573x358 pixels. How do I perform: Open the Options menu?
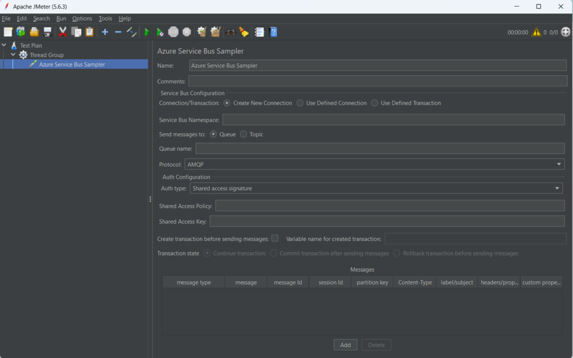pos(82,18)
